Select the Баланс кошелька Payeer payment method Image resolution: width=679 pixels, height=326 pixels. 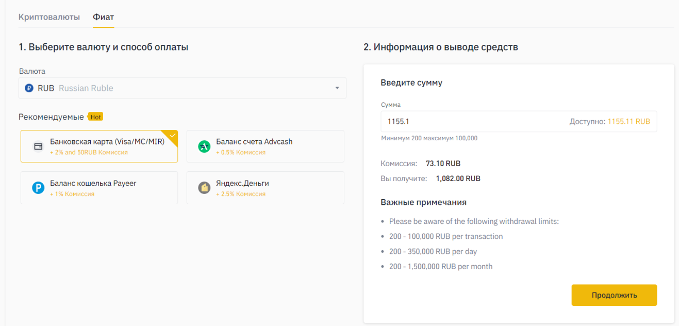tap(99, 188)
